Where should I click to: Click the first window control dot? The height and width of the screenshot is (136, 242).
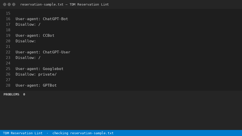click(x=5, y=5)
